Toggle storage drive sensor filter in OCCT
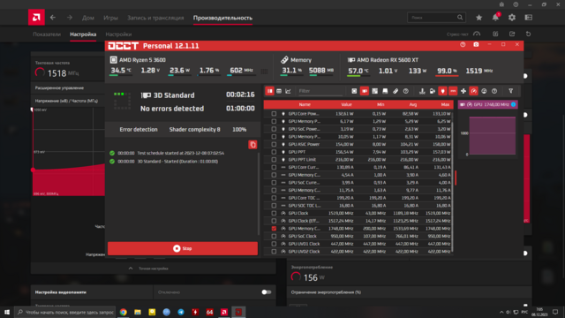This screenshot has height=318, width=565. click(x=385, y=91)
